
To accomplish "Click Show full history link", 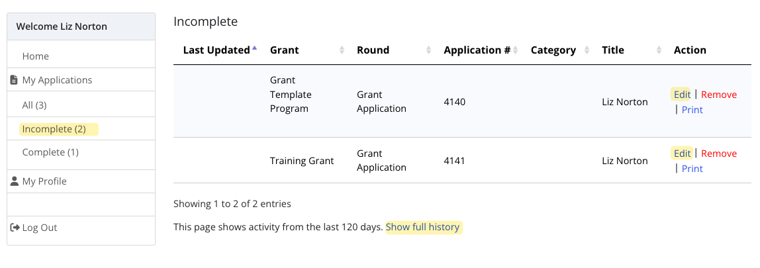I will pyautogui.click(x=422, y=227).
